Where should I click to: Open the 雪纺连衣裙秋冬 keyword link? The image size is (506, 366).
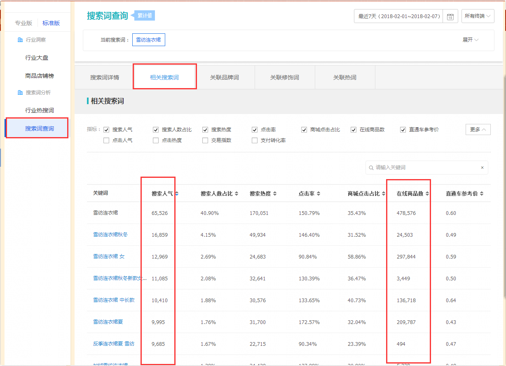pos(110,235)
